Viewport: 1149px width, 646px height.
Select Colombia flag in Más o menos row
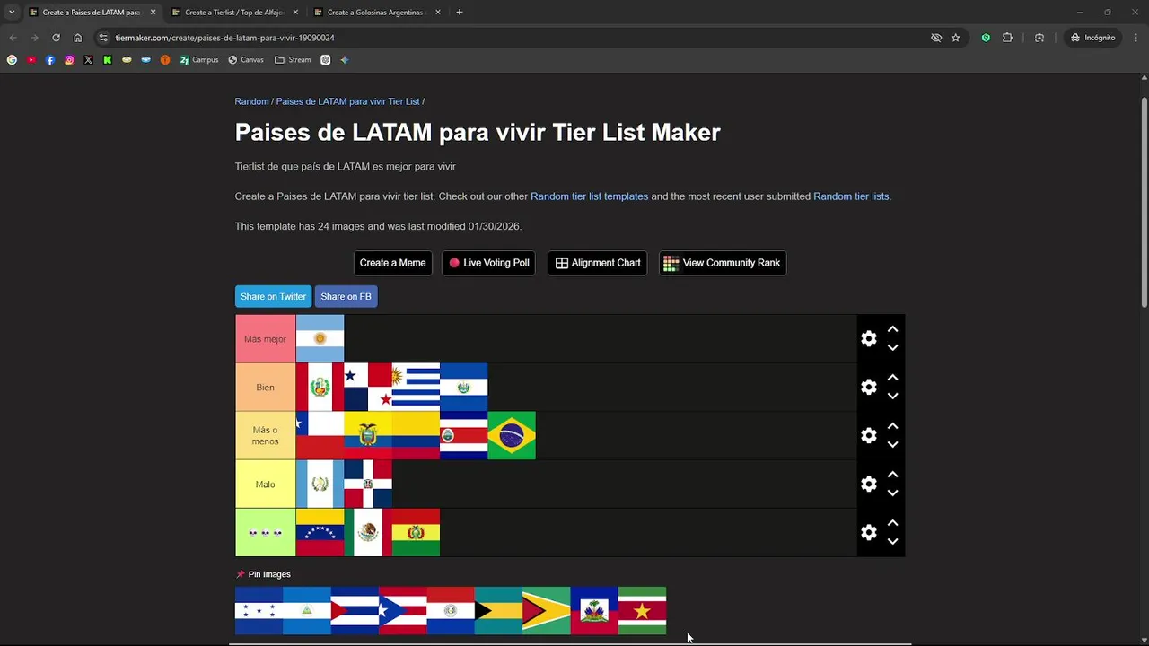point(416,436)
